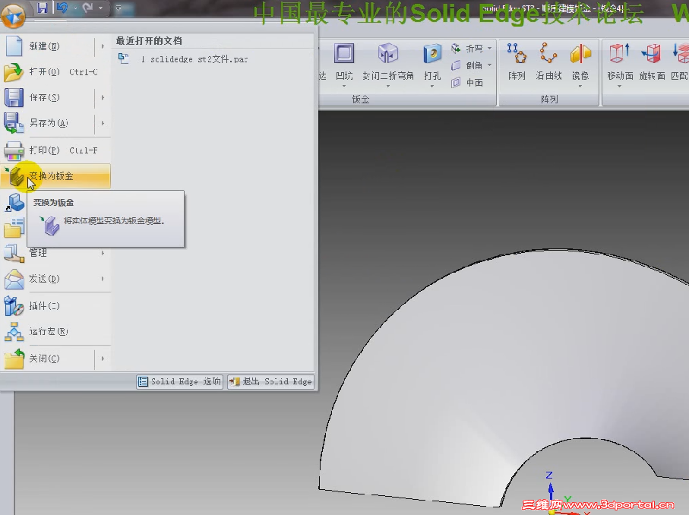Select the 旋转面 (Rotate Face) tool
Viewport: 689px width, 515px height.
click(x=652, y=62)
